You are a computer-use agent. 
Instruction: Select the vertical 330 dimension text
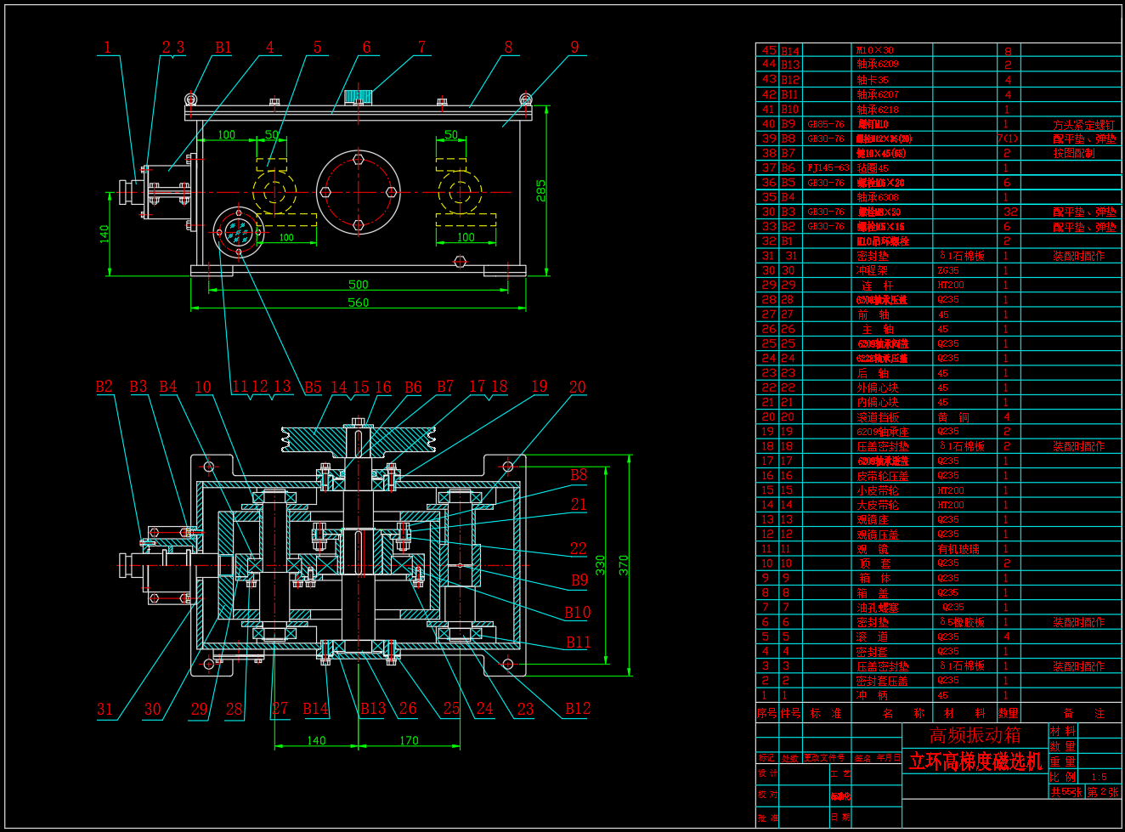[x=601, y=564]
